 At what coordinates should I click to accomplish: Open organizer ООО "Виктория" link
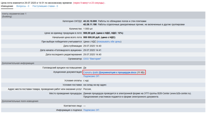tap(92, 59)
